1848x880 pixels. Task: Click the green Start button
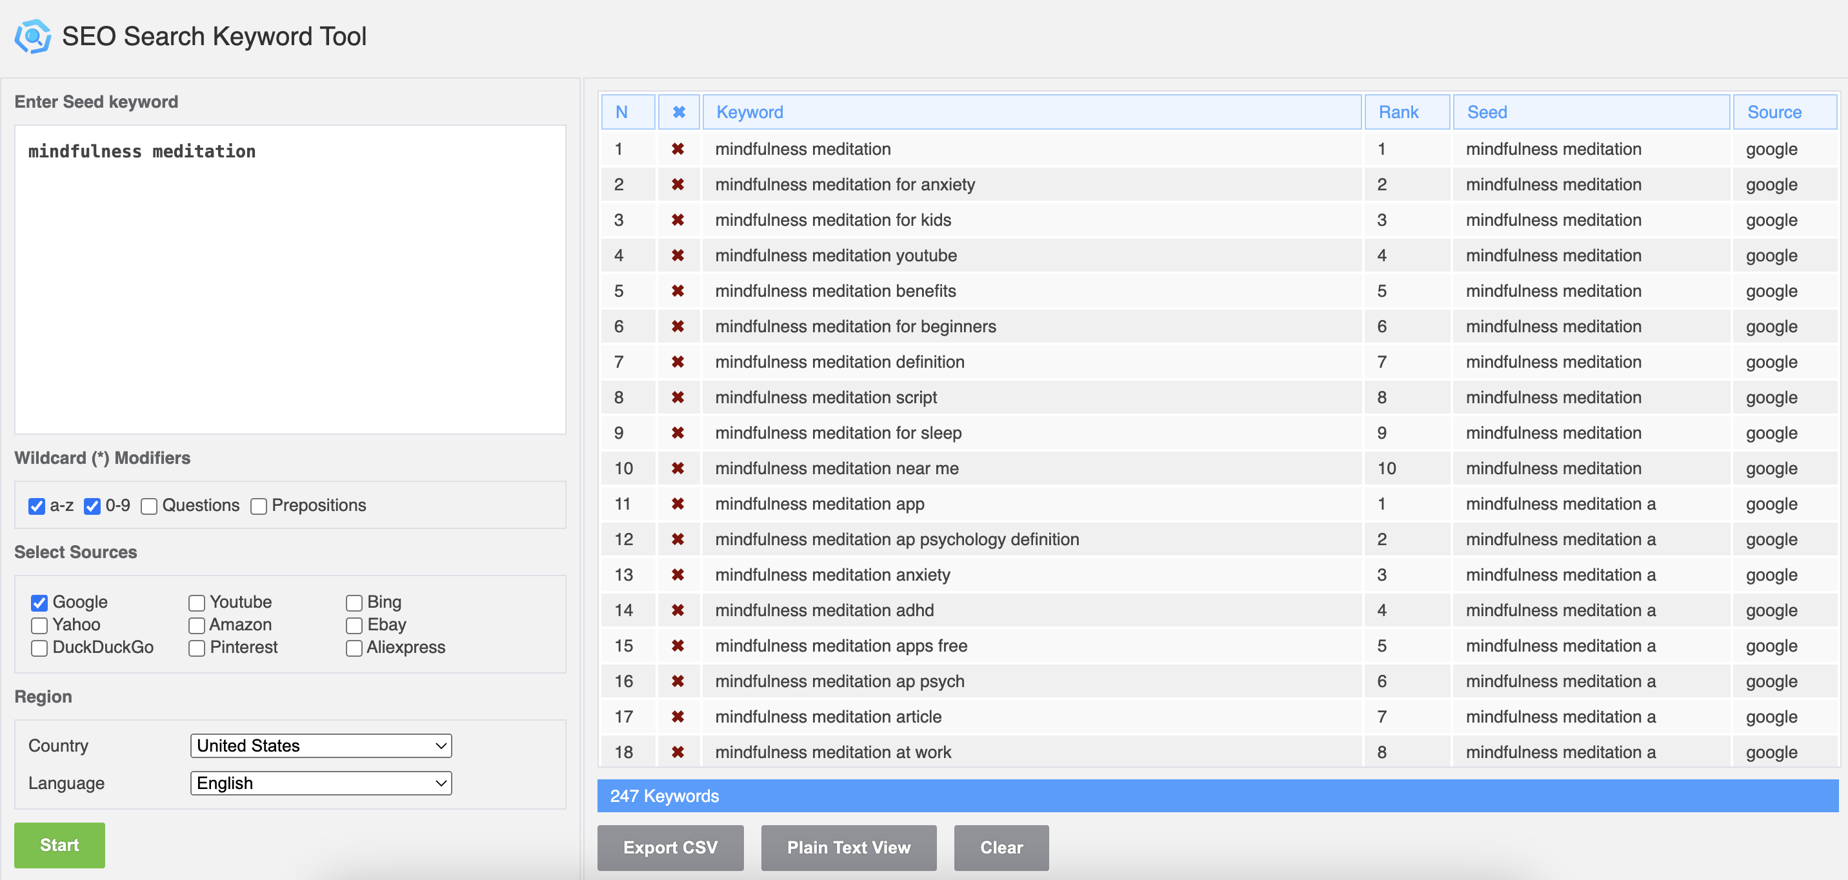59,845
